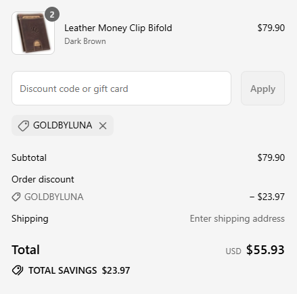Open the Leather Money Clip Bifold thumbnail

click(x=33, y=33)
